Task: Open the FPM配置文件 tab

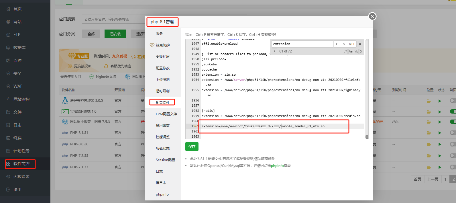Action: point(166,114)
